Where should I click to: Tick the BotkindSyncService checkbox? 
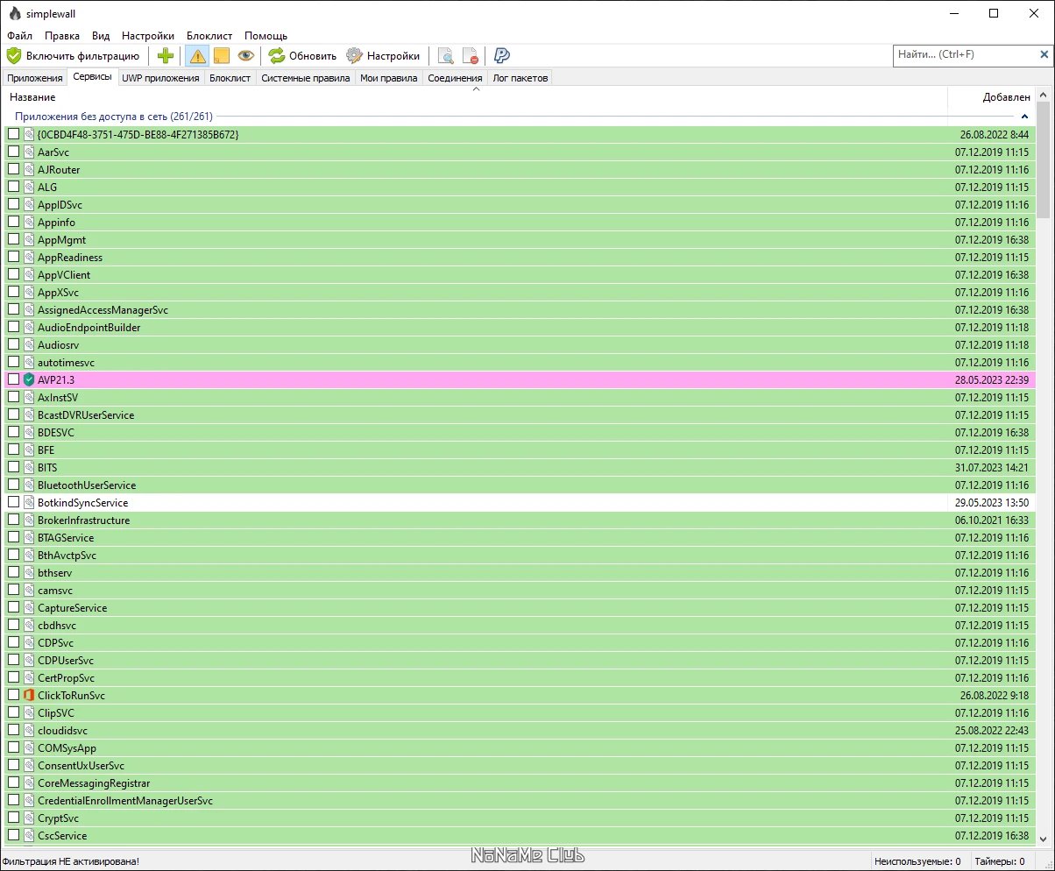(x=13, y=502)
